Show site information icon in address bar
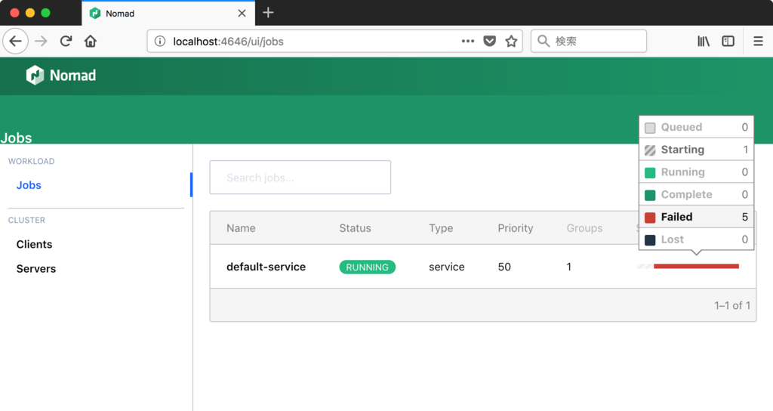The height and width of the screenshot is (411, 773). point(160,41)
